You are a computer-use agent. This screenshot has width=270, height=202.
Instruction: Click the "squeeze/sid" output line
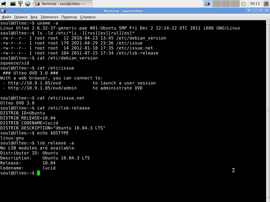pos(15,63)
